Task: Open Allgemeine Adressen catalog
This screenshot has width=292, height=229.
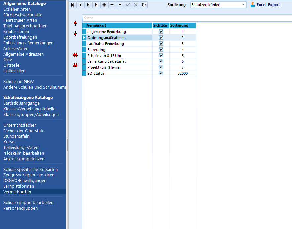Action: click(x=23, y=54)
